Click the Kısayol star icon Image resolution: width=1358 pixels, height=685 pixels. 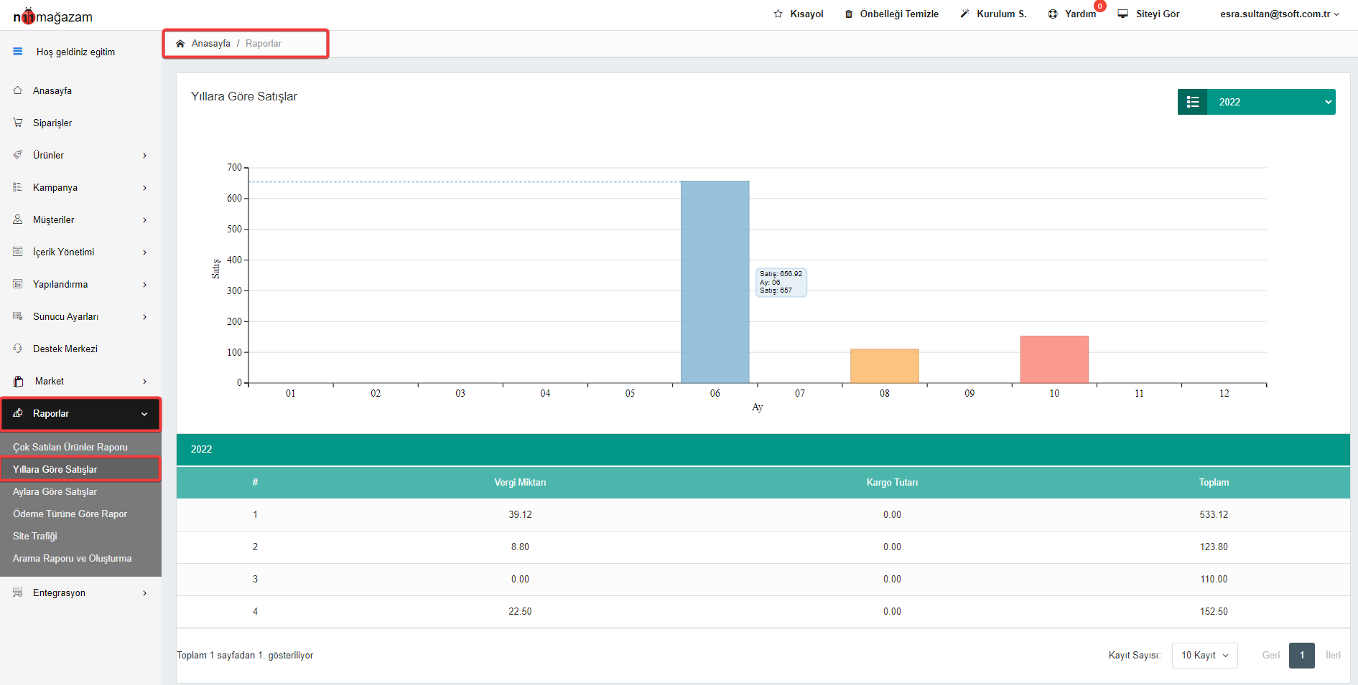pyautogui.click(x=778, y=14)
